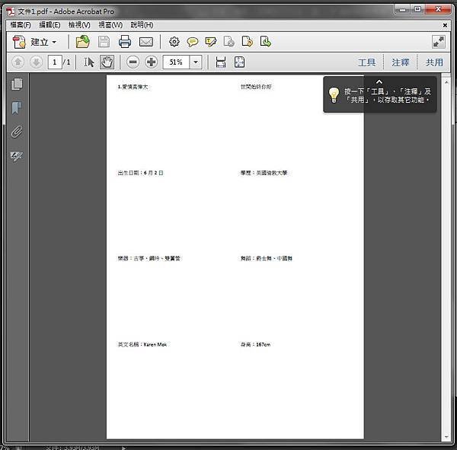This screenshot has width=457, height=450.
Task: Add a sticky note comment
Action: point(193,43)
